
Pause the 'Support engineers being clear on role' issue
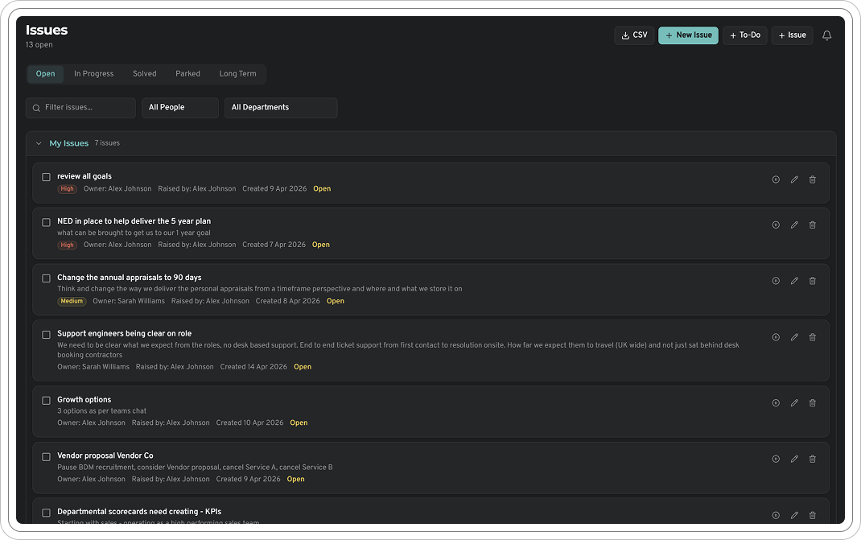(775, 336)
